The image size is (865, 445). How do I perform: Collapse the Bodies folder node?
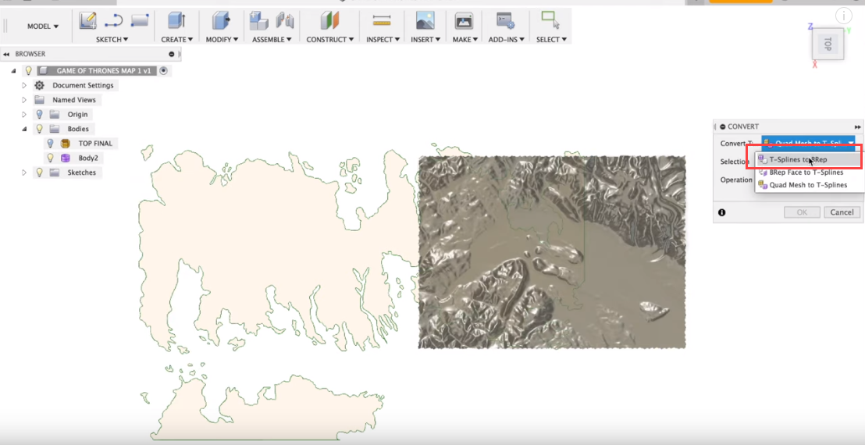[x=23, y=129]
